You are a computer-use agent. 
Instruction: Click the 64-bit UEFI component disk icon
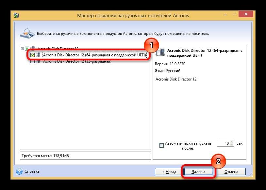tap(38, 55)
